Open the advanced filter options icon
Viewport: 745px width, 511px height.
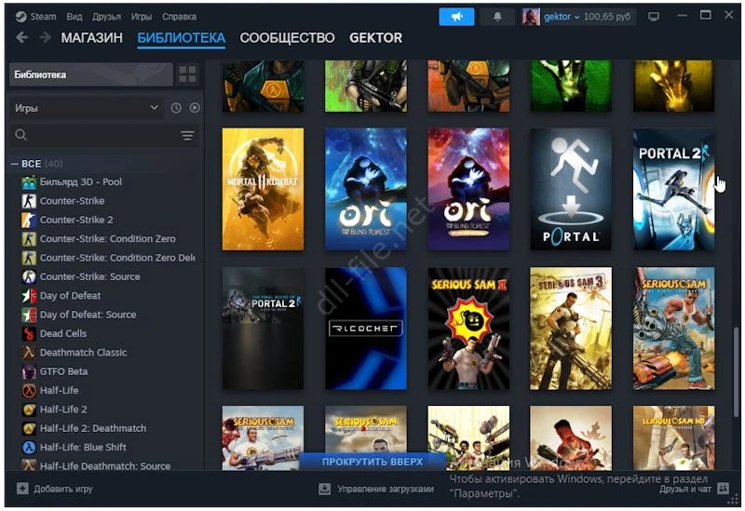pos(187,136)
